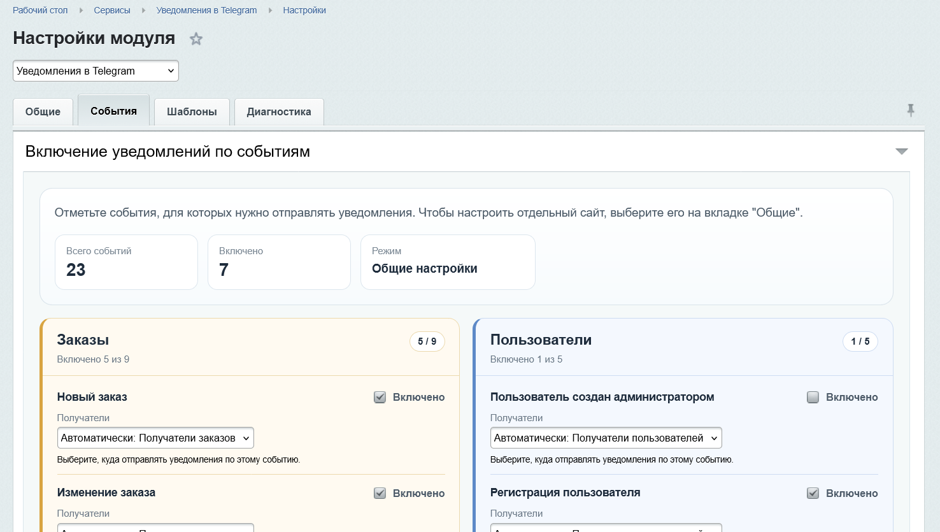Click the Регистрация пользователя event title

point(565,492)
